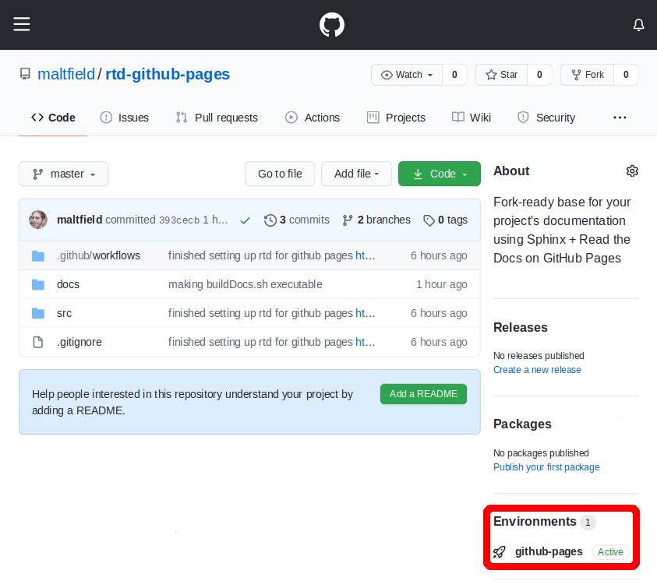This screenshot has height=588, width=657.
Task: Click the About settings gear icon
Action: tap(632, 171)
